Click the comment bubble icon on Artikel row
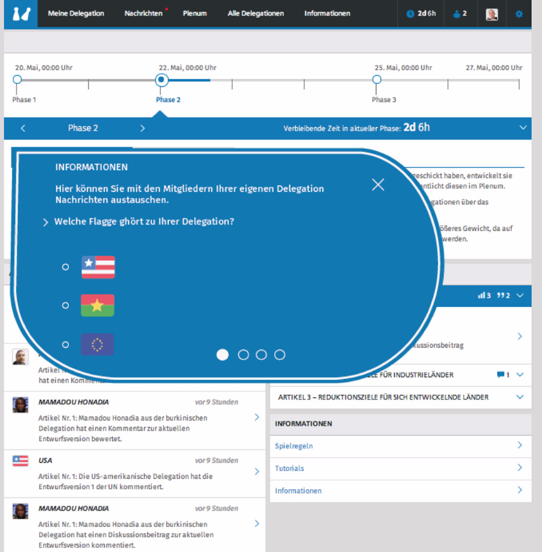542x552 pixels. point(500,375)
